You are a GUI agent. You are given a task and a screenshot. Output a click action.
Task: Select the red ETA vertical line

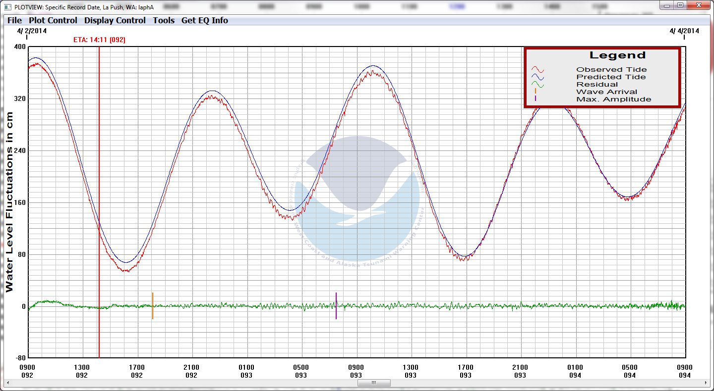tap(99, 202)
